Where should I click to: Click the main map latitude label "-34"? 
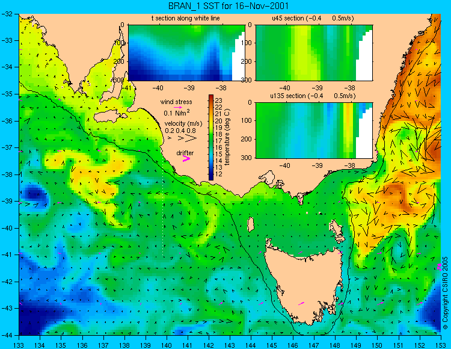coord(7,67)
